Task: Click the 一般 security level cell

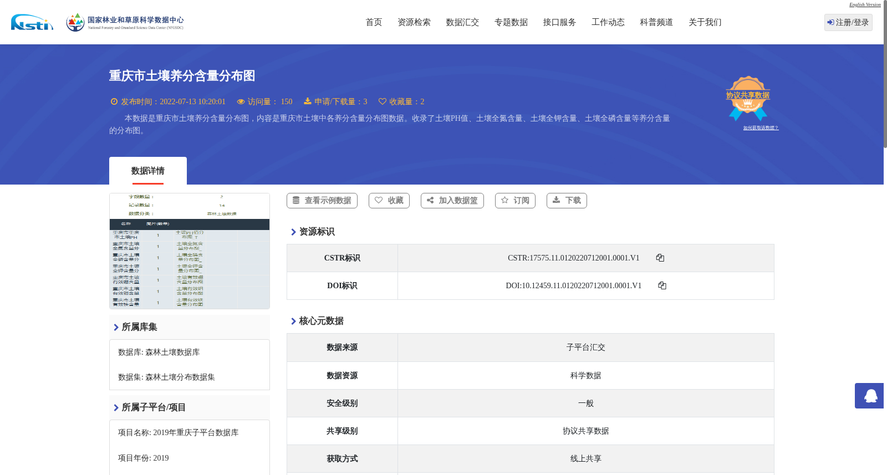Action: [586, 404]
